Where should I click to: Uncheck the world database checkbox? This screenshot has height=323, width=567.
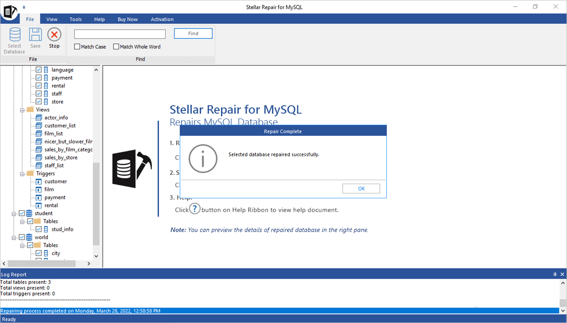click(22, 237)
